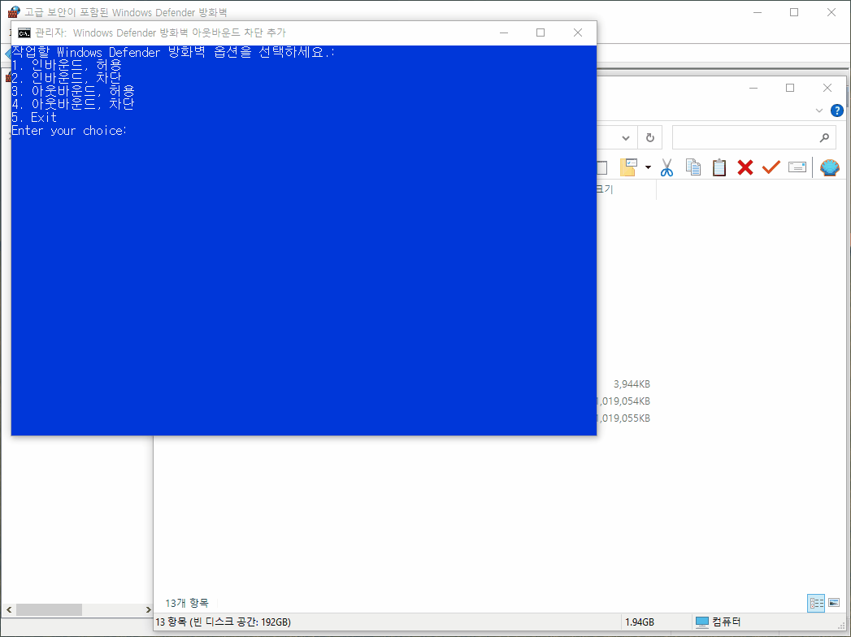Minimize the Explorer window
The image size is (851, 637).
click(x=753, y=88)
